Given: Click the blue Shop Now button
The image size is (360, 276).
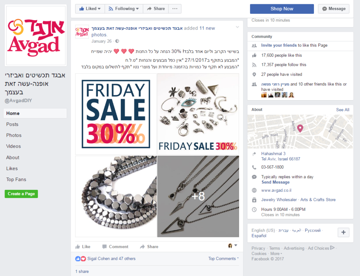Looking at the screenshot, I should pos(282,9).
